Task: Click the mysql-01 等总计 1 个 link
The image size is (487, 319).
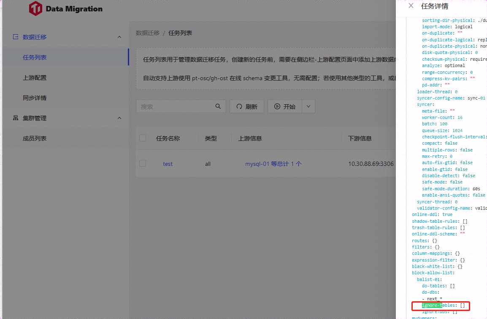Action: click(273, 164)
